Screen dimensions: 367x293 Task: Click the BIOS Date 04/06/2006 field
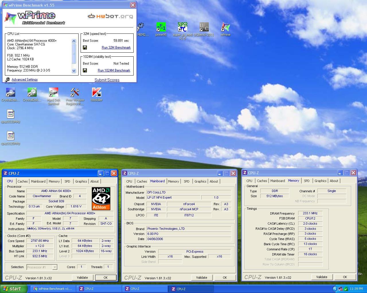(189, 239)
